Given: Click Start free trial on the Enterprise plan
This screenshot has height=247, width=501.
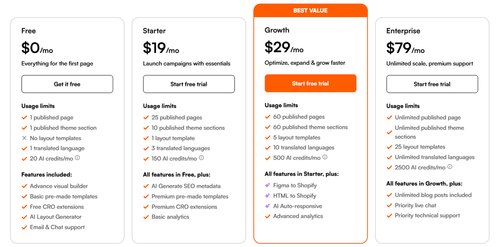Looking at the screenshot, I should [x=432, y=84].
